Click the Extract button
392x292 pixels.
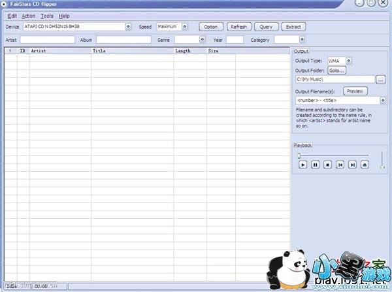(293, 27)
